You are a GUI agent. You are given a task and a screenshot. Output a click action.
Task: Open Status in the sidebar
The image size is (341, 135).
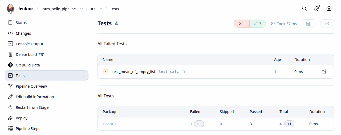point(47,23)
